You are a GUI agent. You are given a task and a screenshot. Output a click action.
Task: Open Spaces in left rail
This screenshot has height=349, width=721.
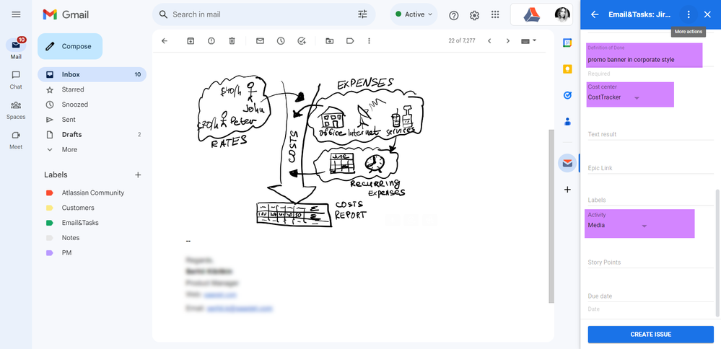tap(16, 110)
